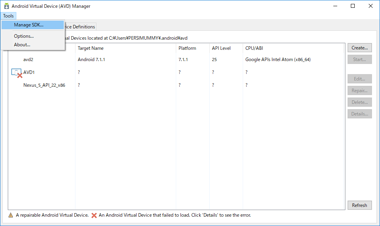The width and height of the screenshot is (380, 226).
Task: Click the repairable warning triangle legend icon
Action: tap(11, 215)
